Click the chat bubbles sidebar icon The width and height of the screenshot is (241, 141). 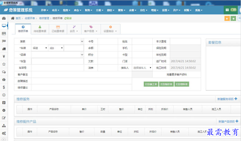click(4, 72)
